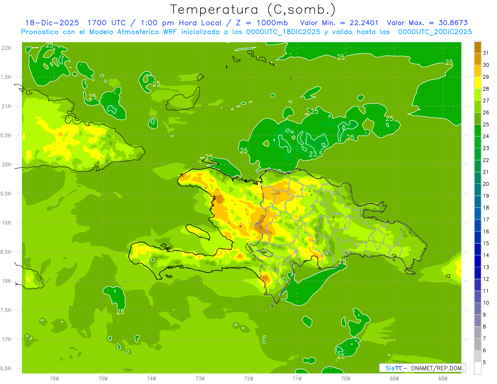The width and height of the screenshot is (497, 384).
Task: Click legend value '11'
Action: click(x=486, y=291)
